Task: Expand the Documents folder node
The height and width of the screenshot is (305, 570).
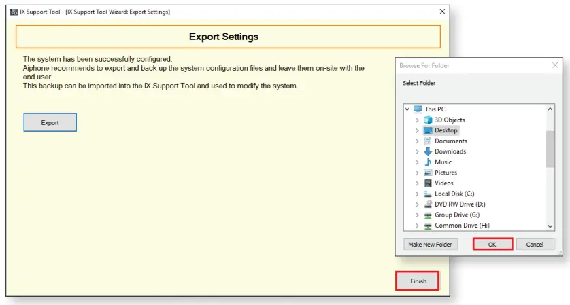Action: point(418,141)
